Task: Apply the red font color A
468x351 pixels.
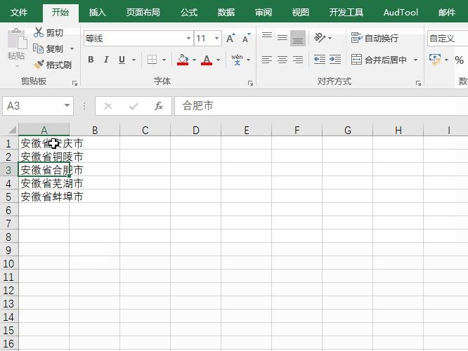Action: pyautogui.click(x=207, y=60)
